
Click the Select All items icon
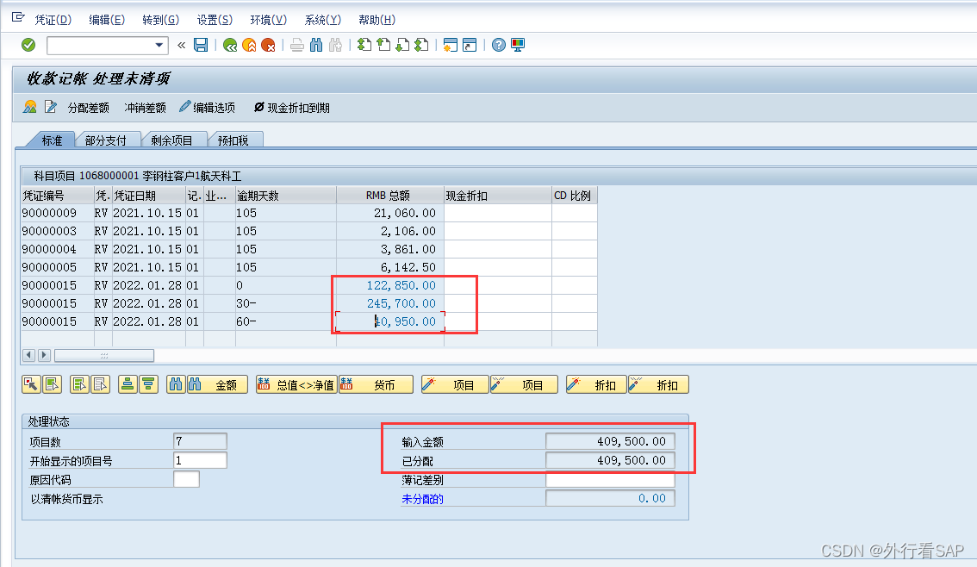coord(52,384)
